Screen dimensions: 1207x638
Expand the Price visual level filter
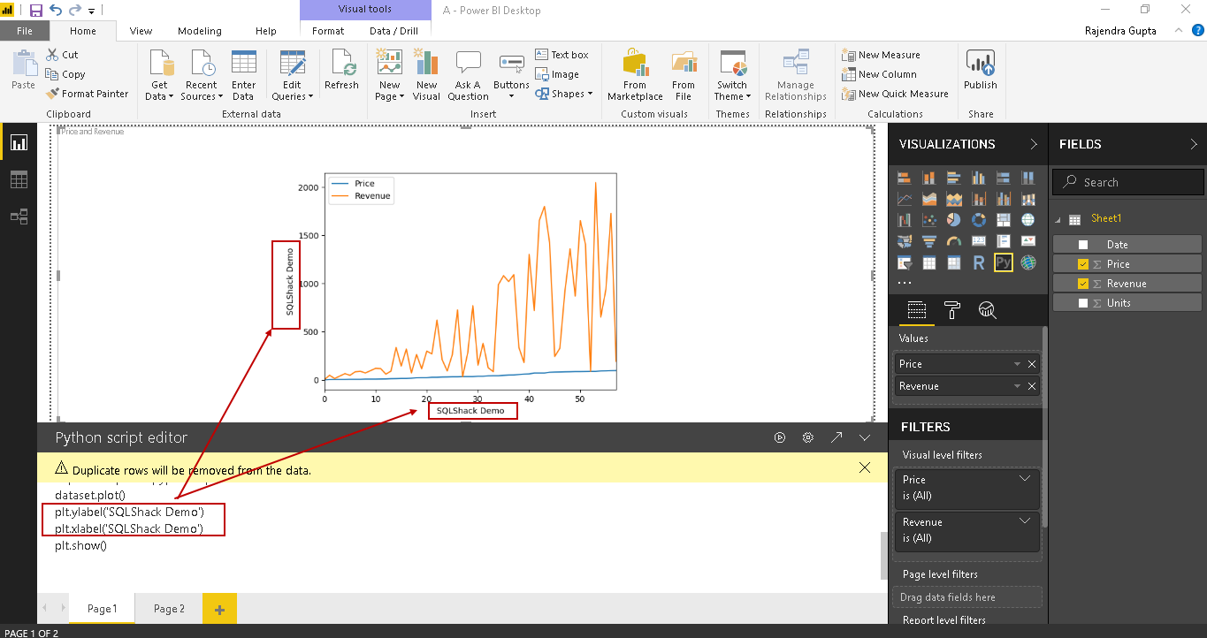pyautogui.click(x=1025, y=479)
